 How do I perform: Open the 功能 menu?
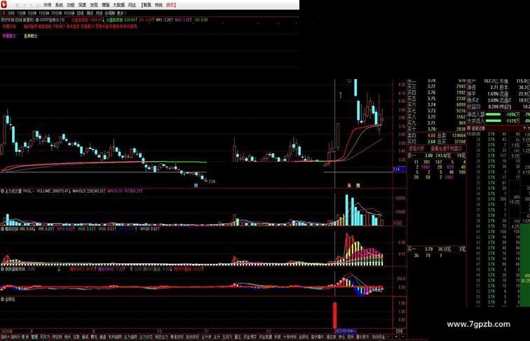71,5
